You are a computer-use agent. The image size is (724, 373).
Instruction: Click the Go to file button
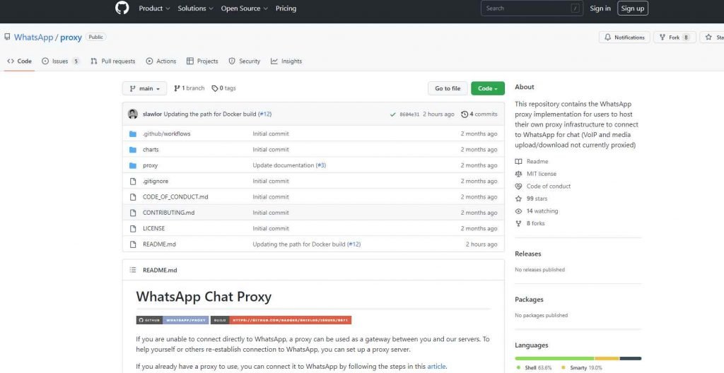pos(448,88)
